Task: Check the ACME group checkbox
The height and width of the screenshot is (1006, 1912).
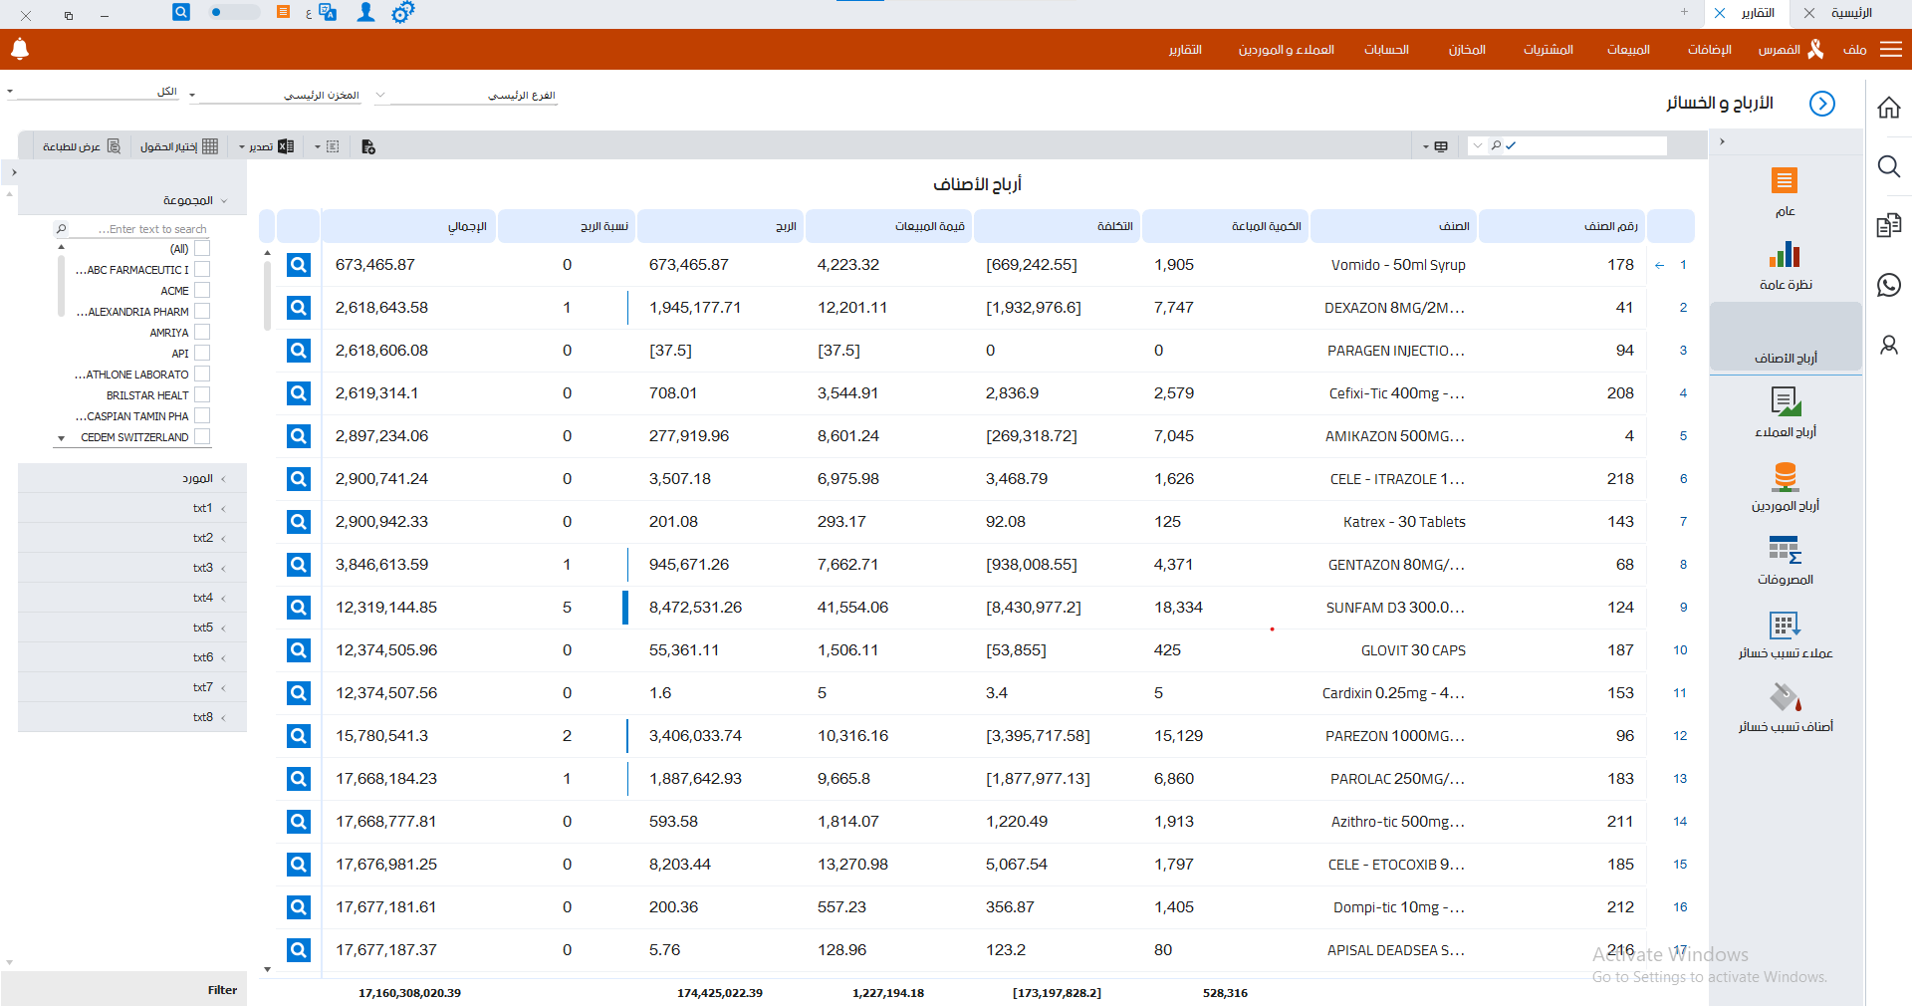Action: click(202, 290)
